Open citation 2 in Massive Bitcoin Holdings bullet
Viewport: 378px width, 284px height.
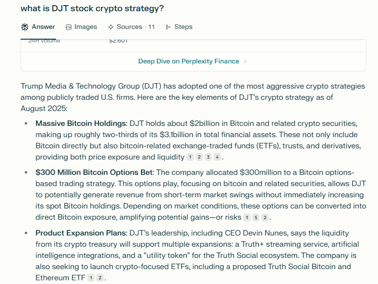[199, 157]
